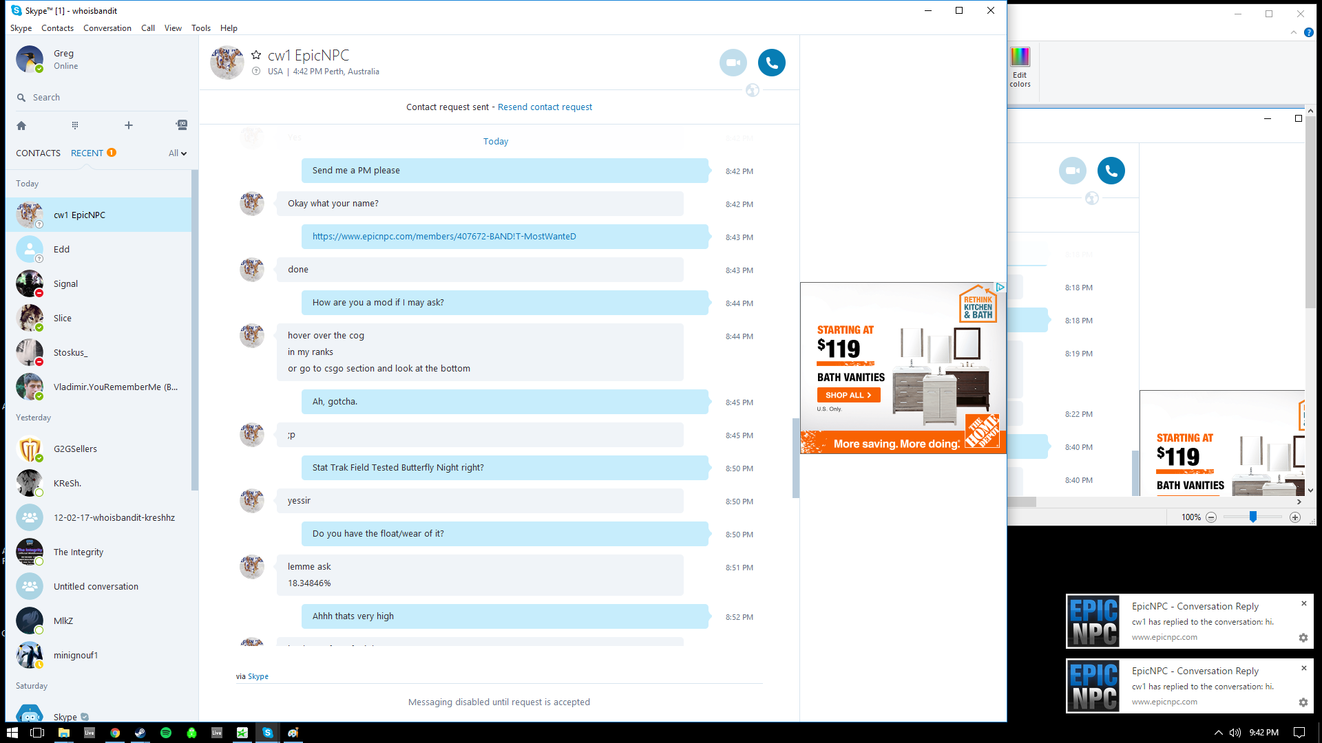The image size is (1322, 743).
Task: Click the Skype conversation scrollbar
Action: pos(796,457)
